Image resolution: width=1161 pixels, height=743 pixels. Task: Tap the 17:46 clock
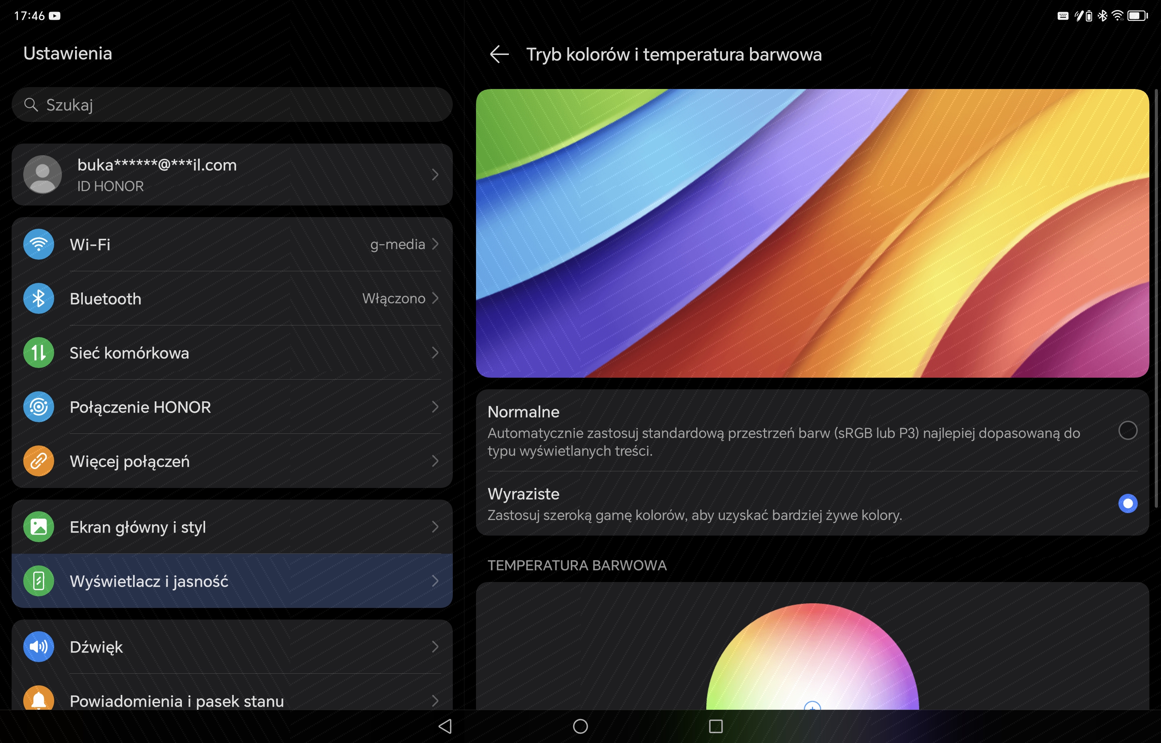pos(29,16)
